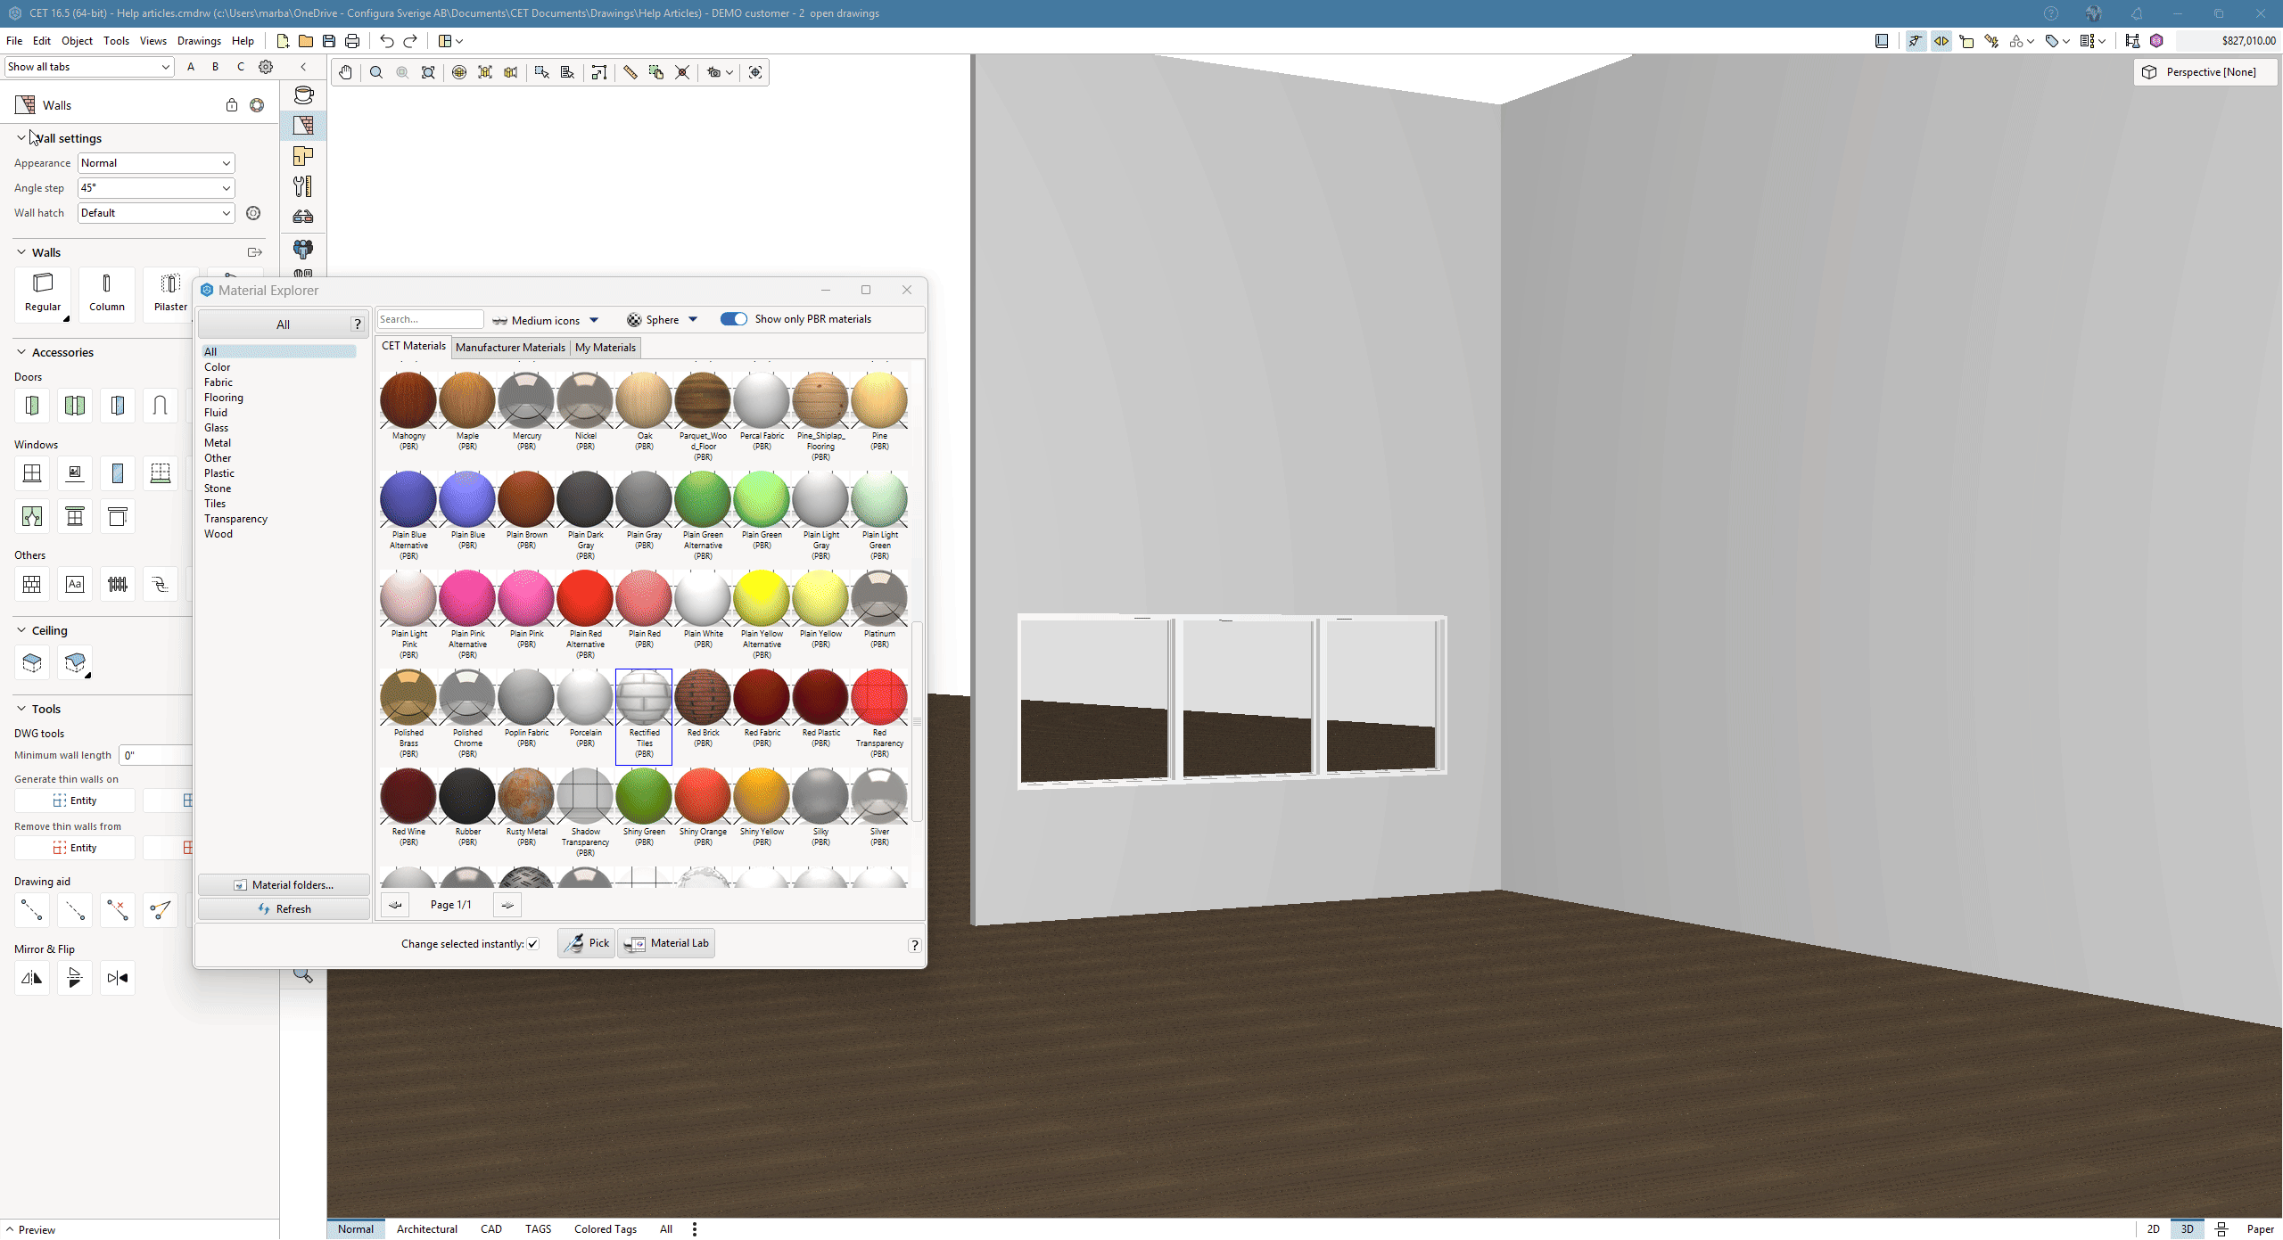Open the Medium icons size dropdown

tap(545, 320)
